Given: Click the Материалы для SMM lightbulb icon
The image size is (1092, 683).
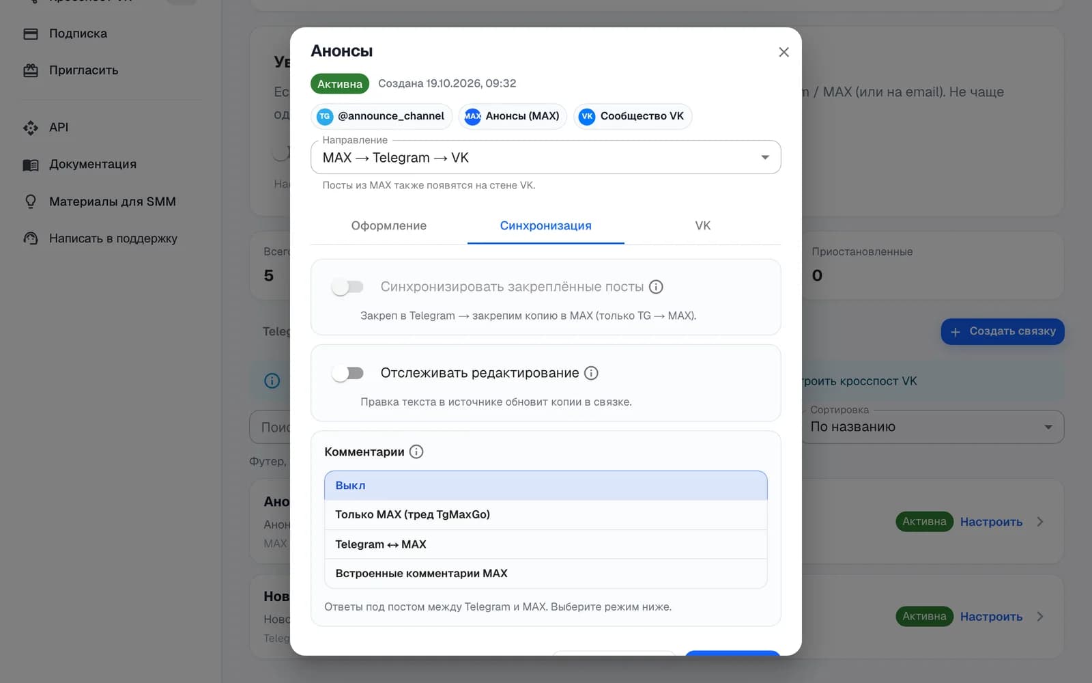Looking at the screenshot, I should coord(31,201).
